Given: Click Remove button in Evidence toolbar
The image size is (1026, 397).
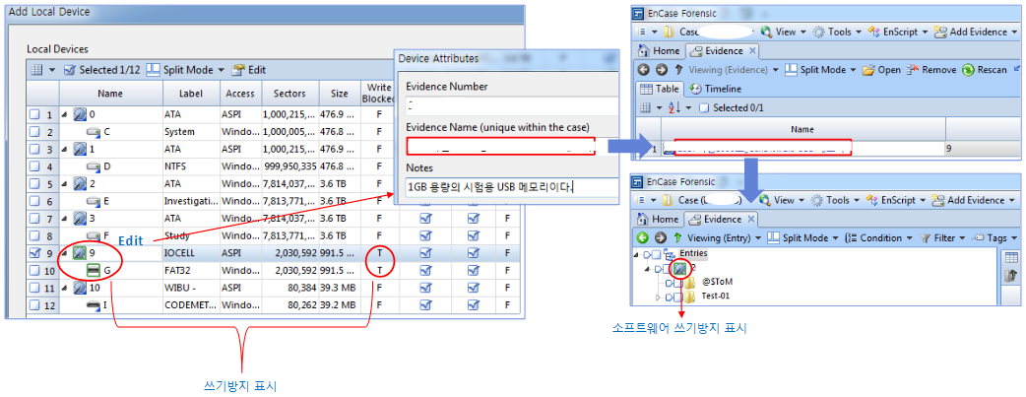Looking at the screenshot, I should click(x=931, y=69).
